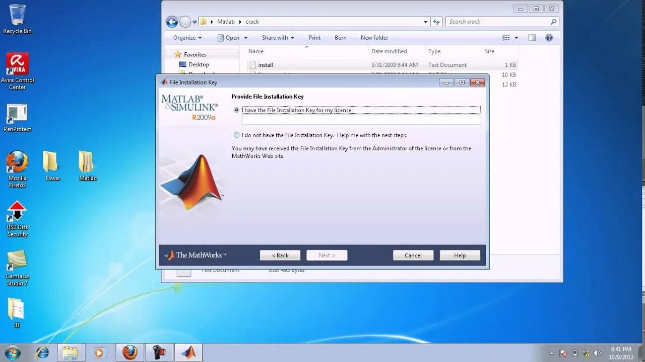The width and height of the screenshot is (645, 362).
Task: Select Desktop in the navigation pane
Action: pos(199,64)
